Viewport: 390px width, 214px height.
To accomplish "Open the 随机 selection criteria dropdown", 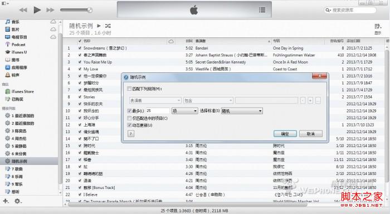I will (242, 111).
